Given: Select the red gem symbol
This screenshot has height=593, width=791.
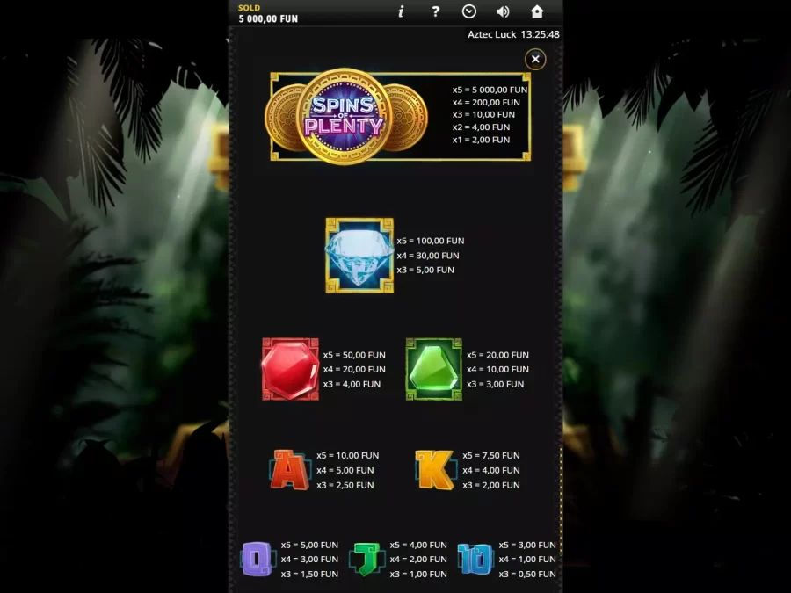Looking at the screenshot, I should click(291, 369).
